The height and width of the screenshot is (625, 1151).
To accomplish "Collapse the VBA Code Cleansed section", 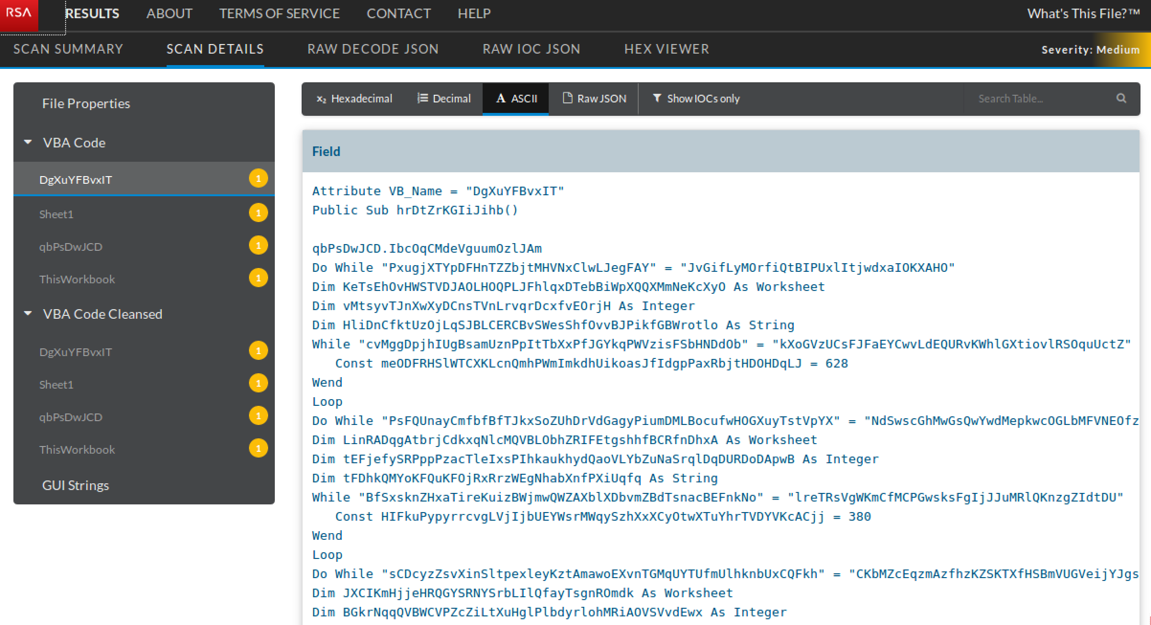I will pos(28,313).
